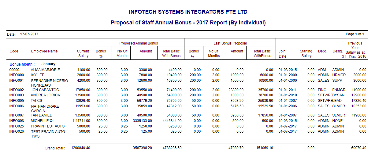The width and height of the screenshot is (375, 154).
Task: Click the 'Current Salary' column header
Action: pyautogui.click(x=83, y=53)
